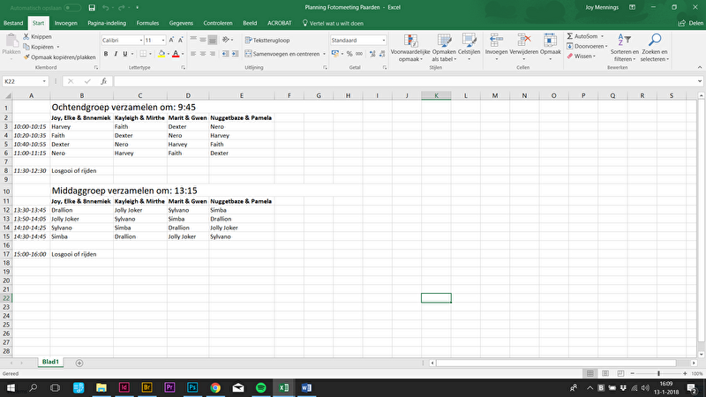Screen dimensions: 706x397
Task: Open Opmaken als tabel gallery
Action: (444, 48)
